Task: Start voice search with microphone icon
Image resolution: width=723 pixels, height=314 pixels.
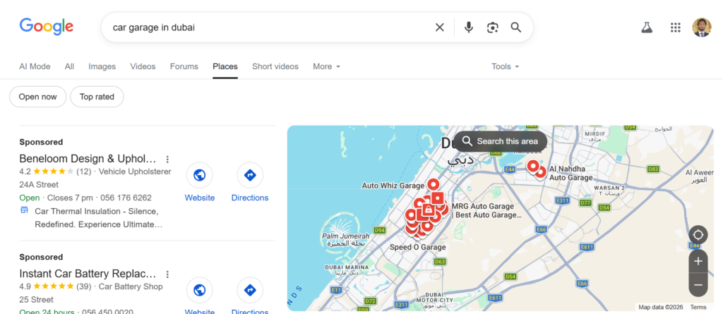Action: 468,28
